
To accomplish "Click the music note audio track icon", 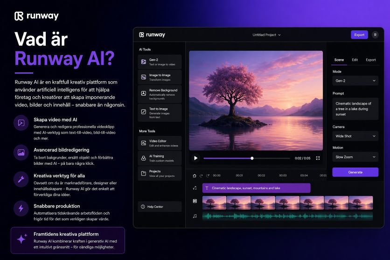I will (195, 216).
